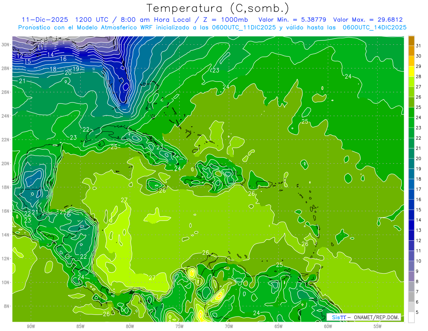Click the 90W longitude axis label
The width and height of the screenshot is (428, 331).
(x=31, y=326)
